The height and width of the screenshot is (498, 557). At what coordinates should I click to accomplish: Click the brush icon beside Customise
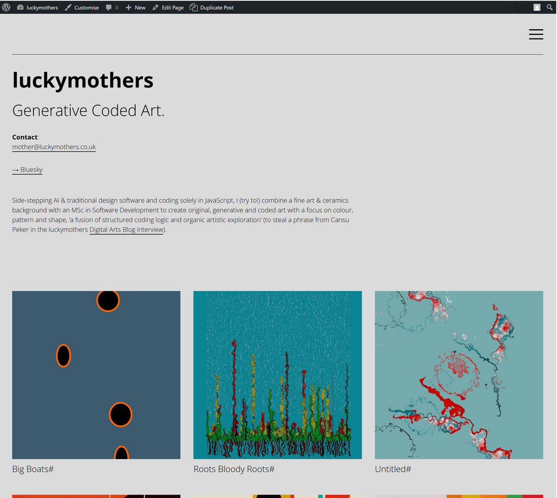pos(68,8)
